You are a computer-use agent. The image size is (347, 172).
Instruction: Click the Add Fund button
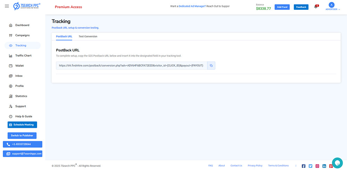[x=282, y=7]
